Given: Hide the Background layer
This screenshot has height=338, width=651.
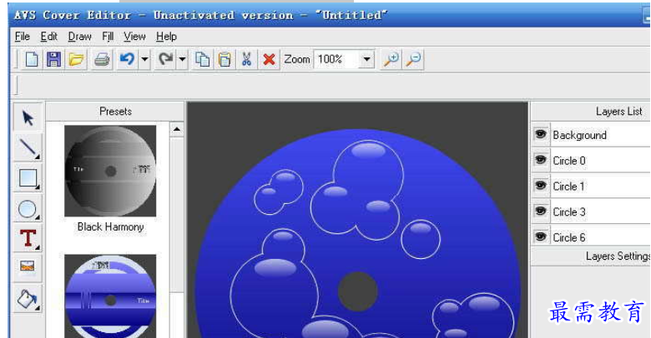Looking at the screenshot, I should pos(541,135).
